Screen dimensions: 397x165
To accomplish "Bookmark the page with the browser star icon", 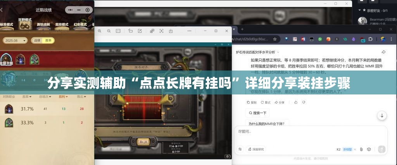I will [x=275, y=39].
